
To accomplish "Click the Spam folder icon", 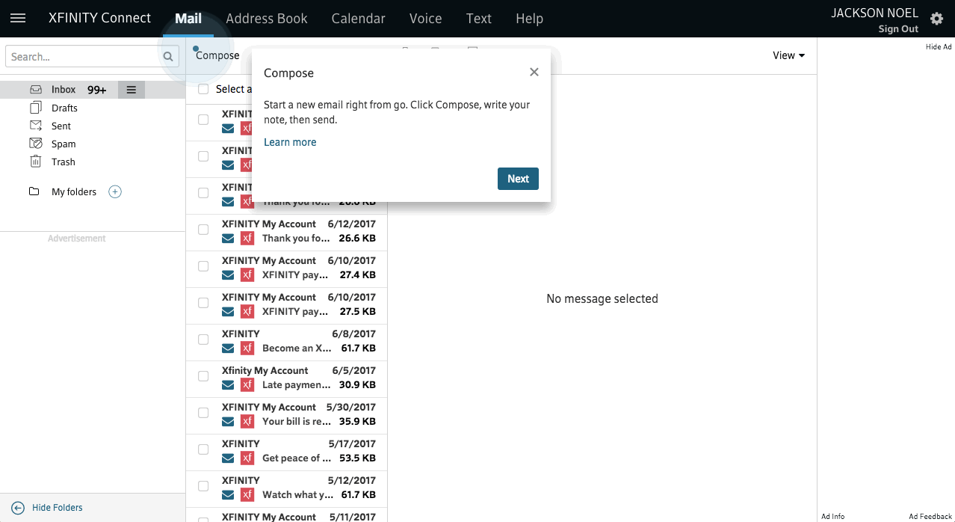I will (36, 144).
